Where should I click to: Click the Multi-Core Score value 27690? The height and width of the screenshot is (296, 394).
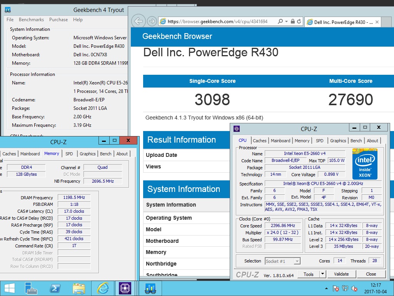click(351, 99)
